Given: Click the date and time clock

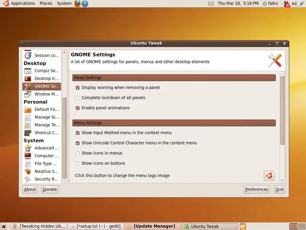Looking at the screenshot, I should pyautogui.click(x=238, y=3).
